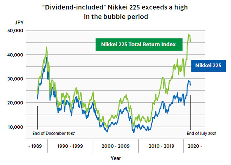
Task: Click the 'End of December 1987' annotation
Action: pos(54,133)
